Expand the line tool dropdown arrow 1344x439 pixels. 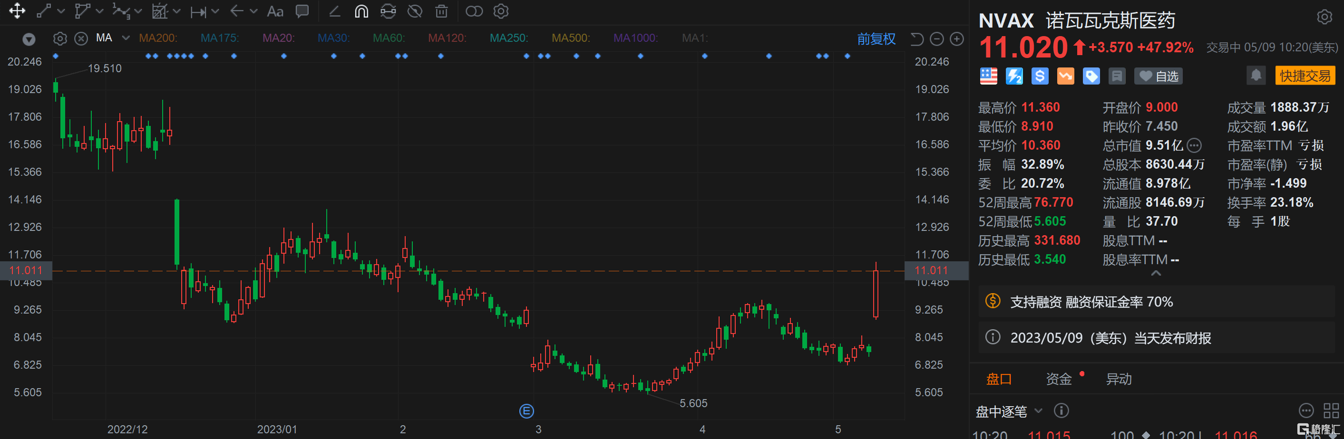pyautogui.click(x=61, y=11)
